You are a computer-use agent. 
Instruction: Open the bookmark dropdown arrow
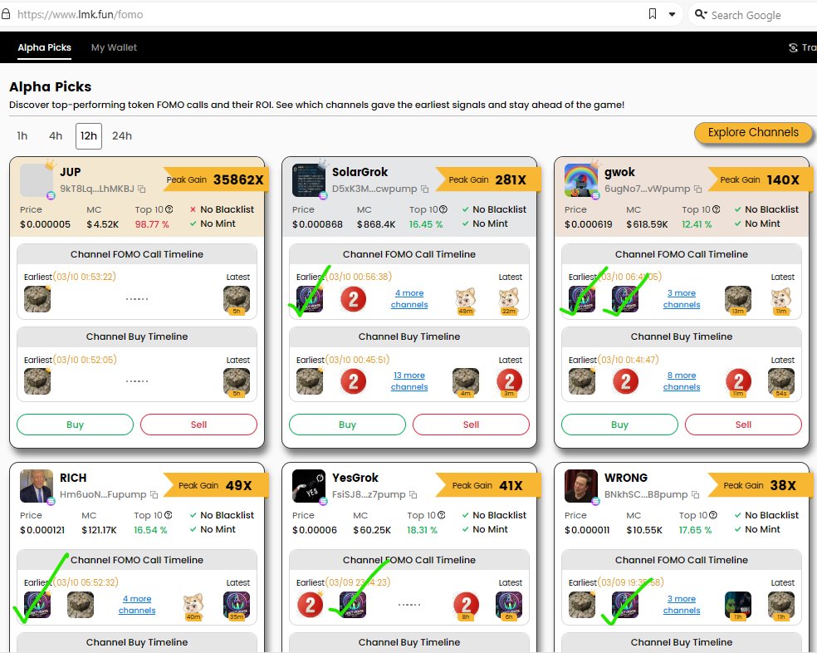point(673,15)
